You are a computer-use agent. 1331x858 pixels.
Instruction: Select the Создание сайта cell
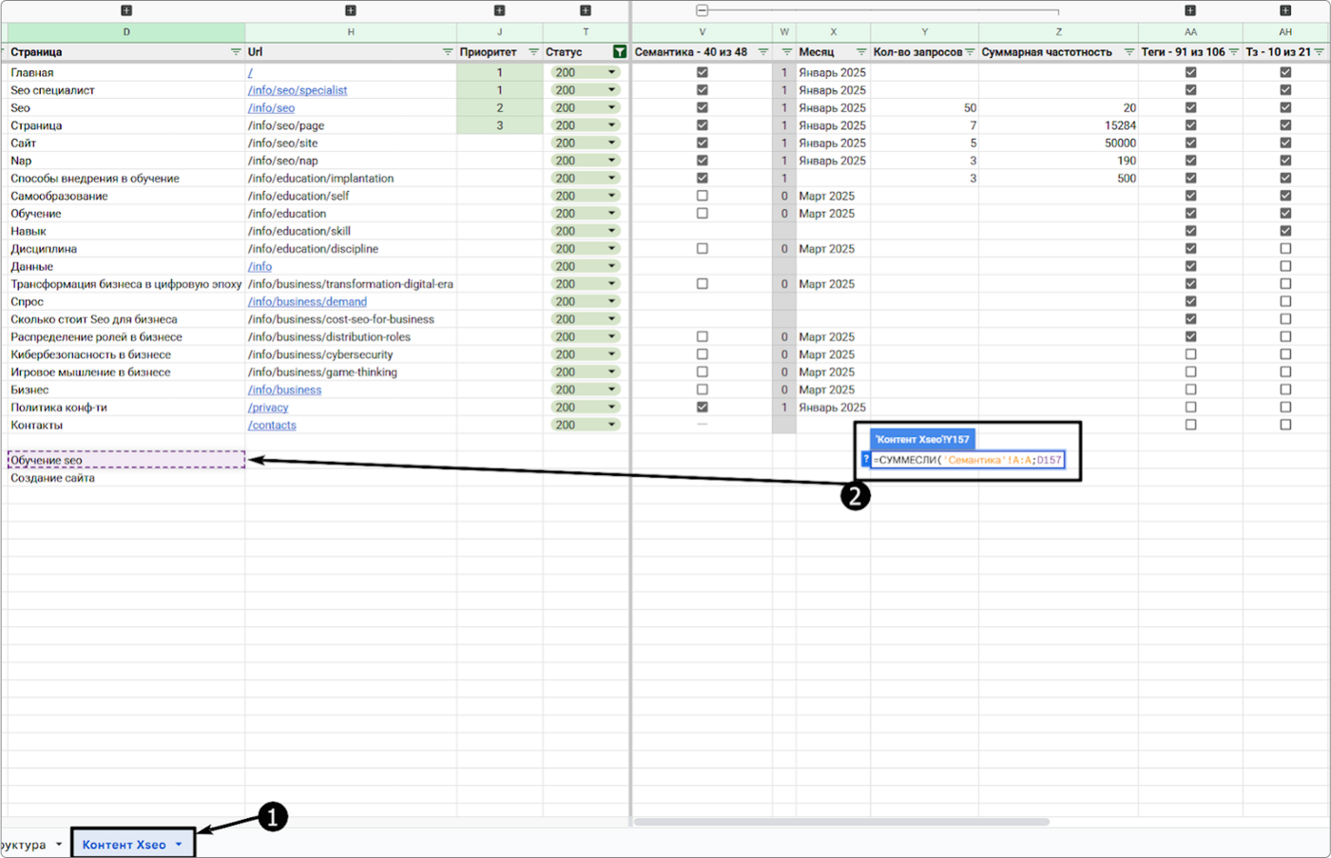(x=126, y=478)
